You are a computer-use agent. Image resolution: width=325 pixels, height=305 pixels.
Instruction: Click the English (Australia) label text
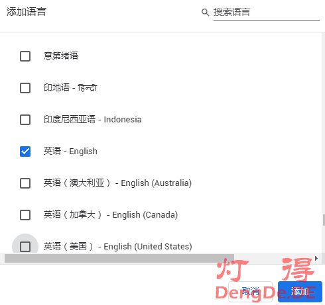pyautogui.click(x=117, y=183)
